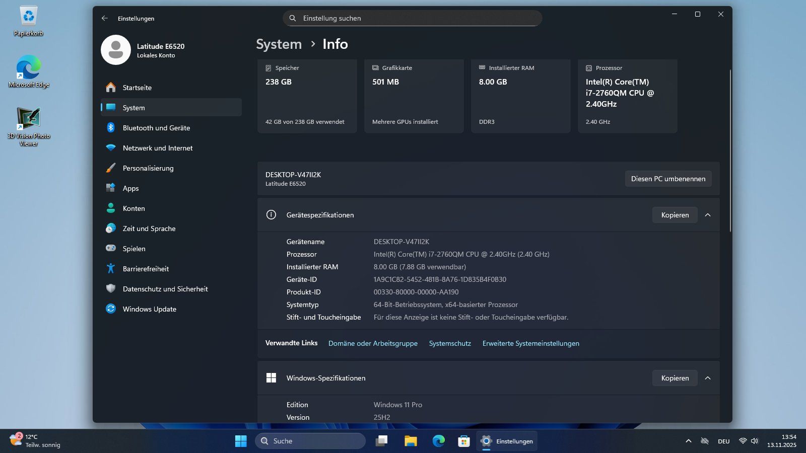Click Diesen PC umbenennen button
Screen dimensions: 806x453
668,179
